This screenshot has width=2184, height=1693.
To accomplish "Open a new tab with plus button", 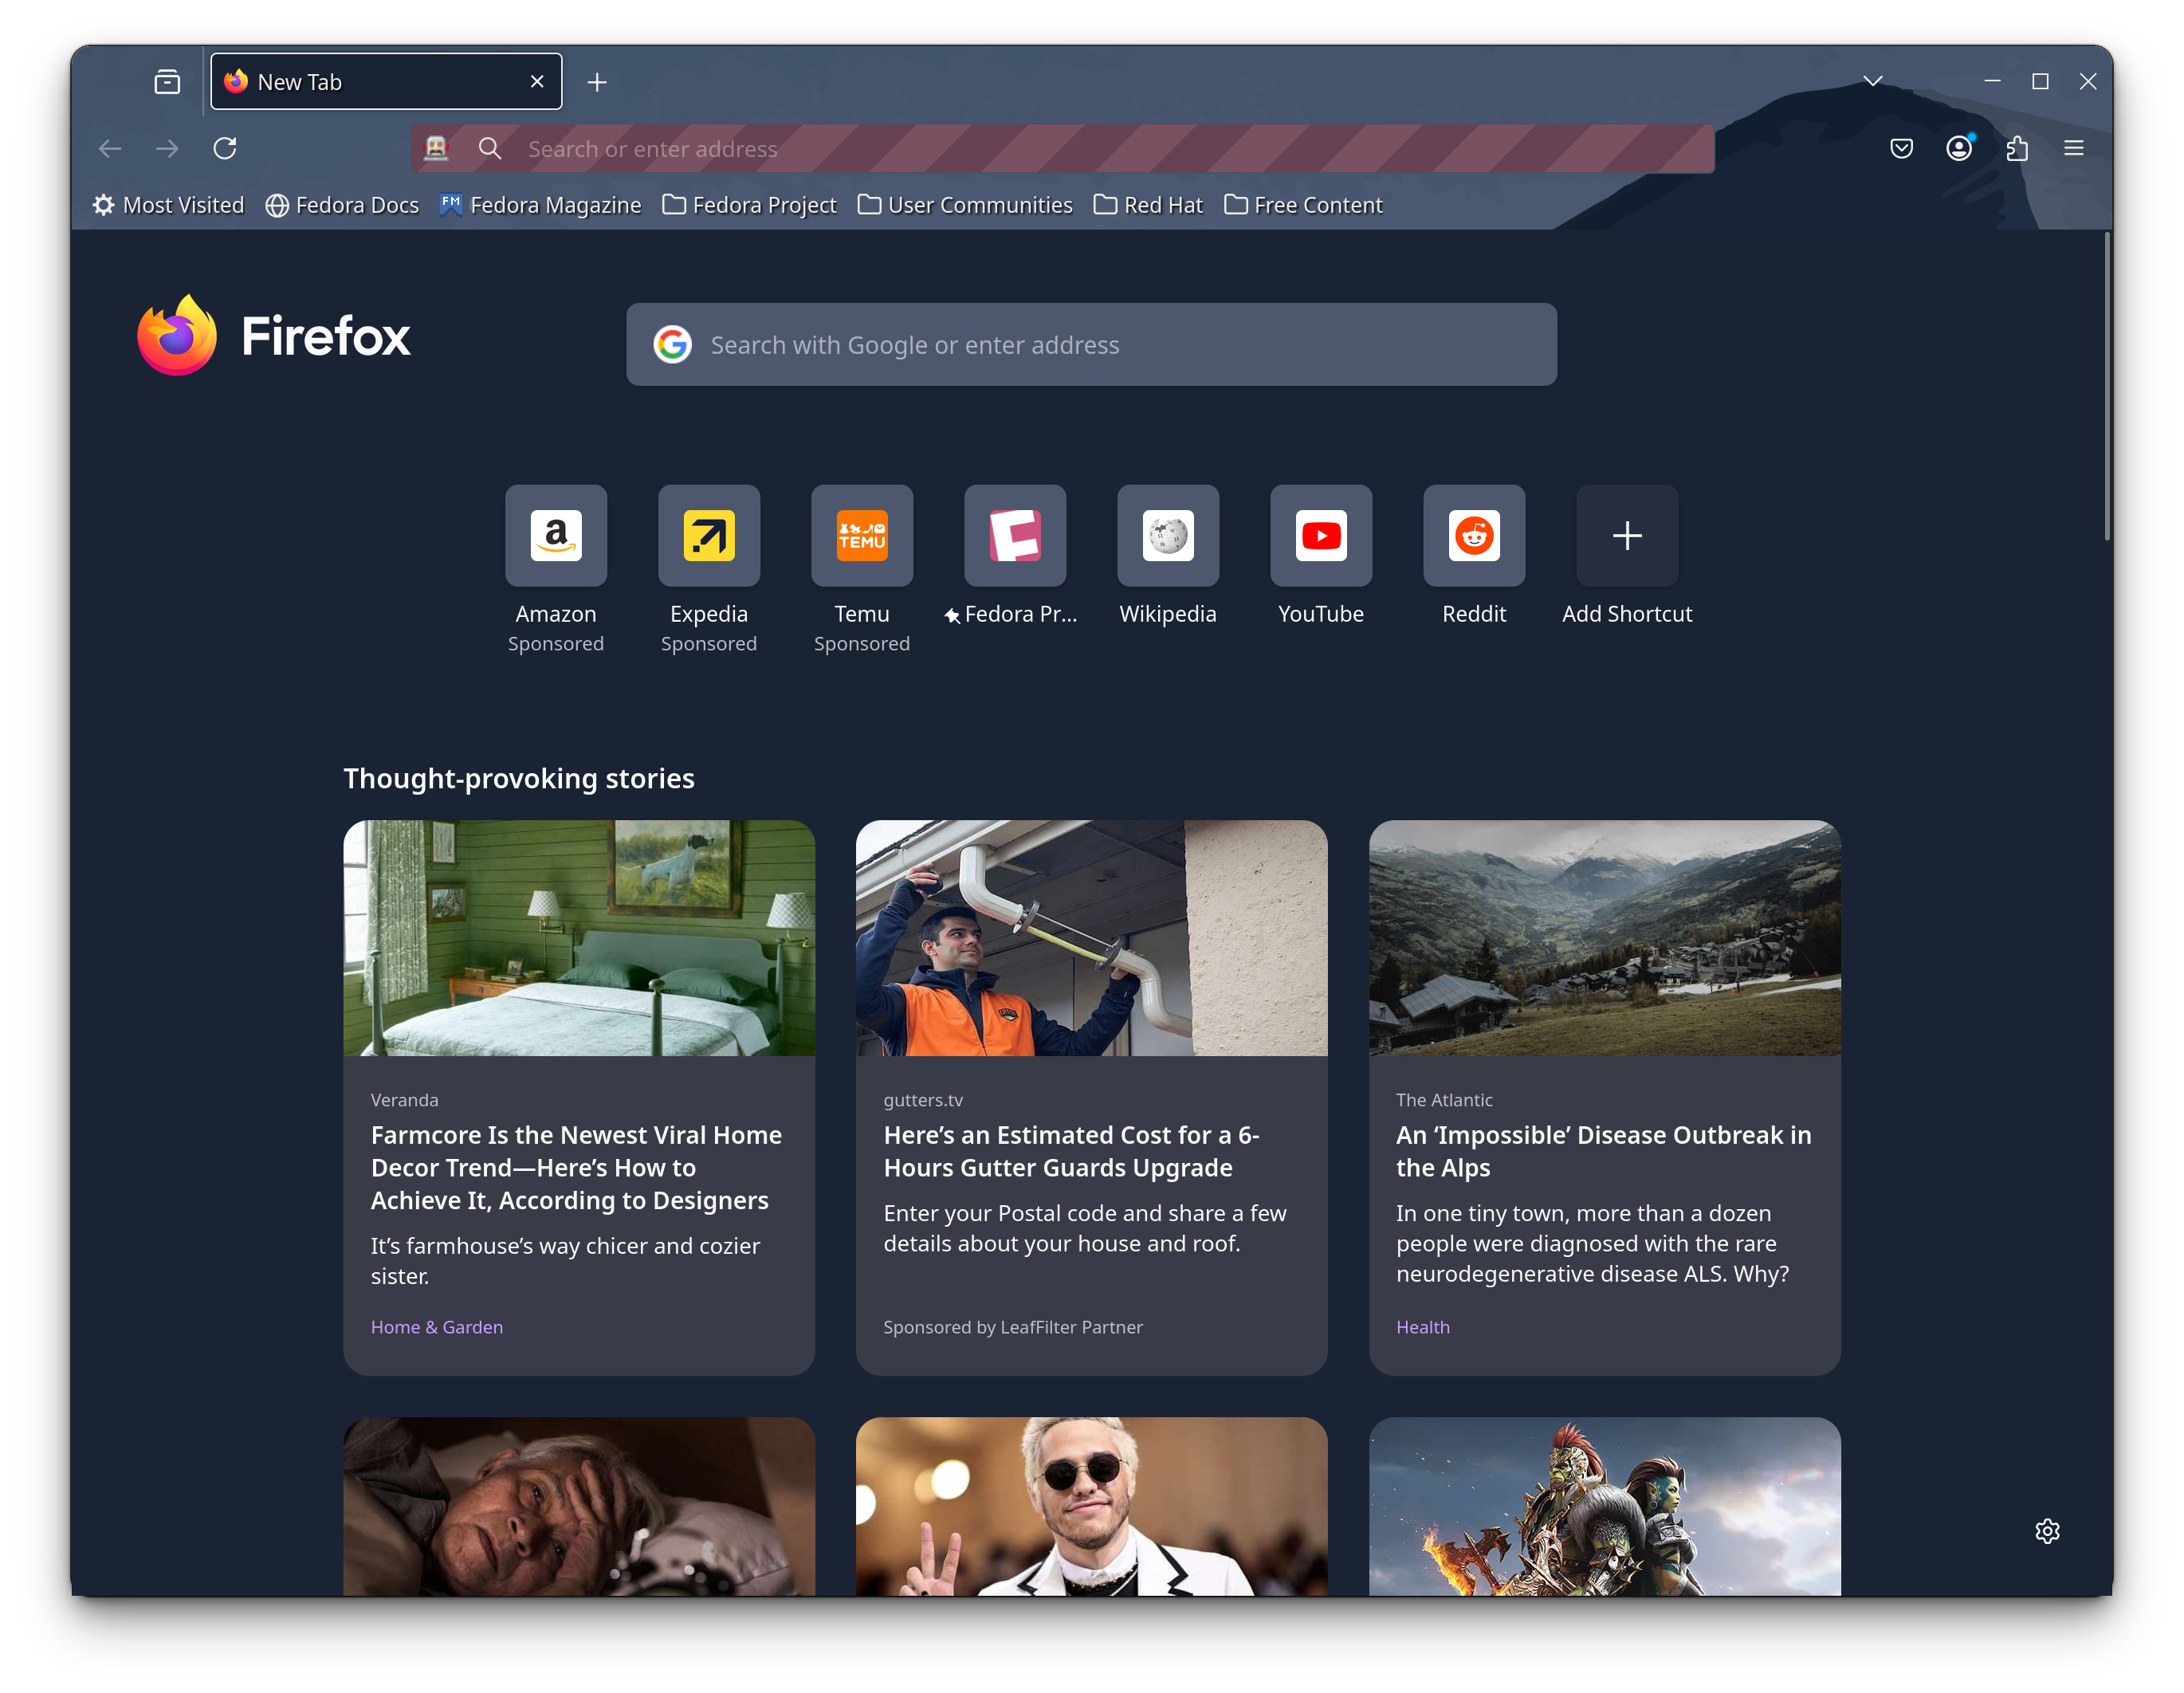I will pyautogui.click(x=597, y=82).
